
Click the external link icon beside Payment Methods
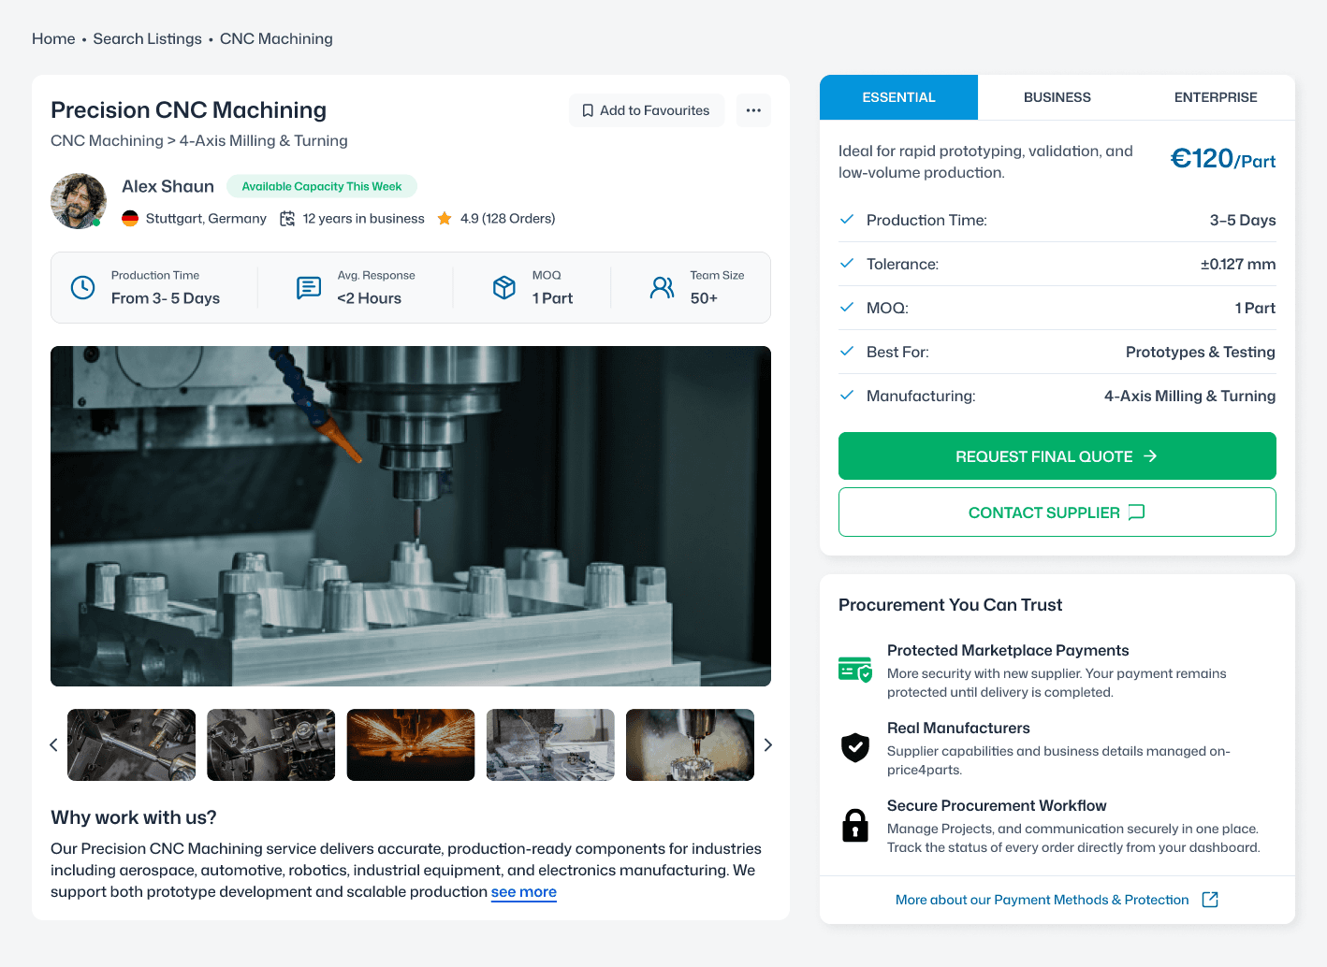point(1210,900)
